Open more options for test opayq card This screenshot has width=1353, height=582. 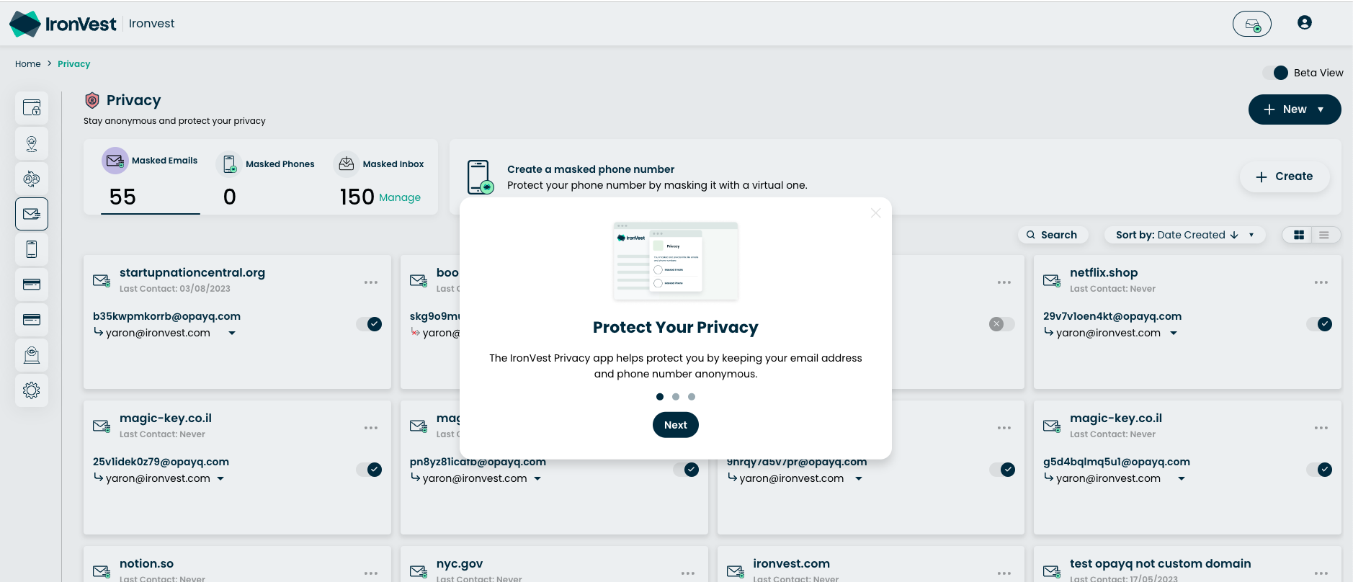click(1321, 573)
